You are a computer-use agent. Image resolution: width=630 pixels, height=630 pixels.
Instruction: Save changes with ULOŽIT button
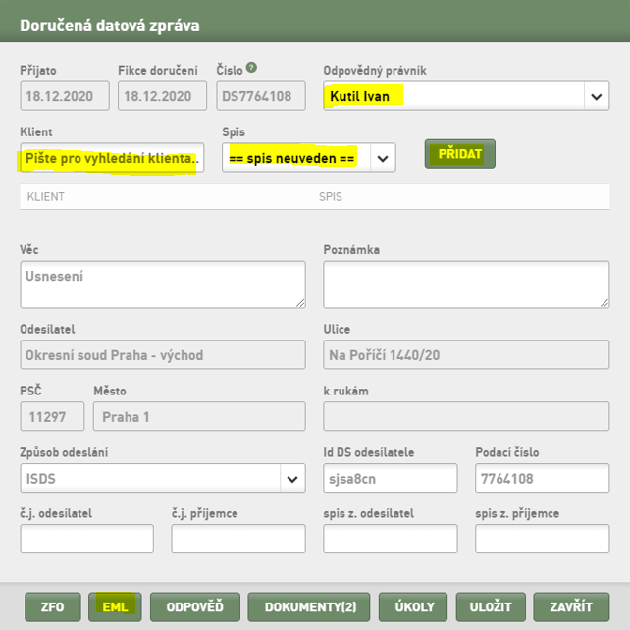[491, 606]
